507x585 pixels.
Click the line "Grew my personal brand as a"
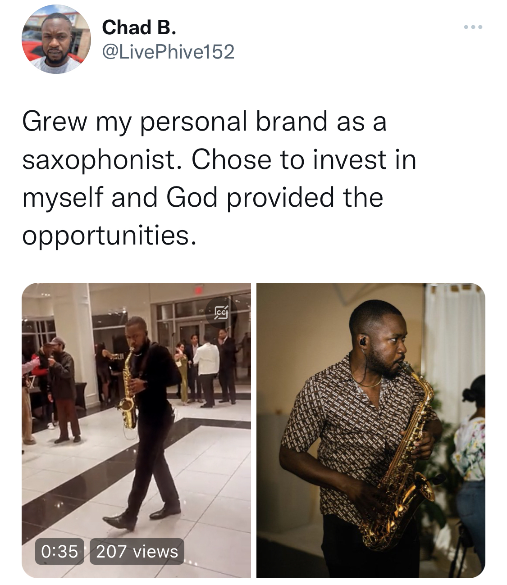[x=204, y=122]
